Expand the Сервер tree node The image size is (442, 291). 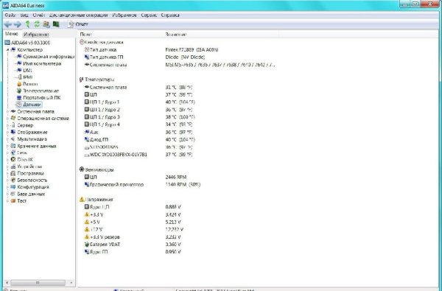[7, 125]
